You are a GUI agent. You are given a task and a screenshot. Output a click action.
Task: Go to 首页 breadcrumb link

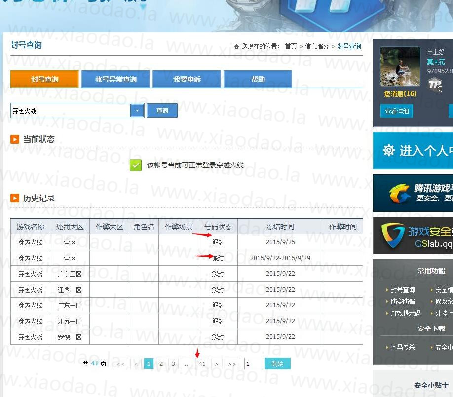pos(291,46)
